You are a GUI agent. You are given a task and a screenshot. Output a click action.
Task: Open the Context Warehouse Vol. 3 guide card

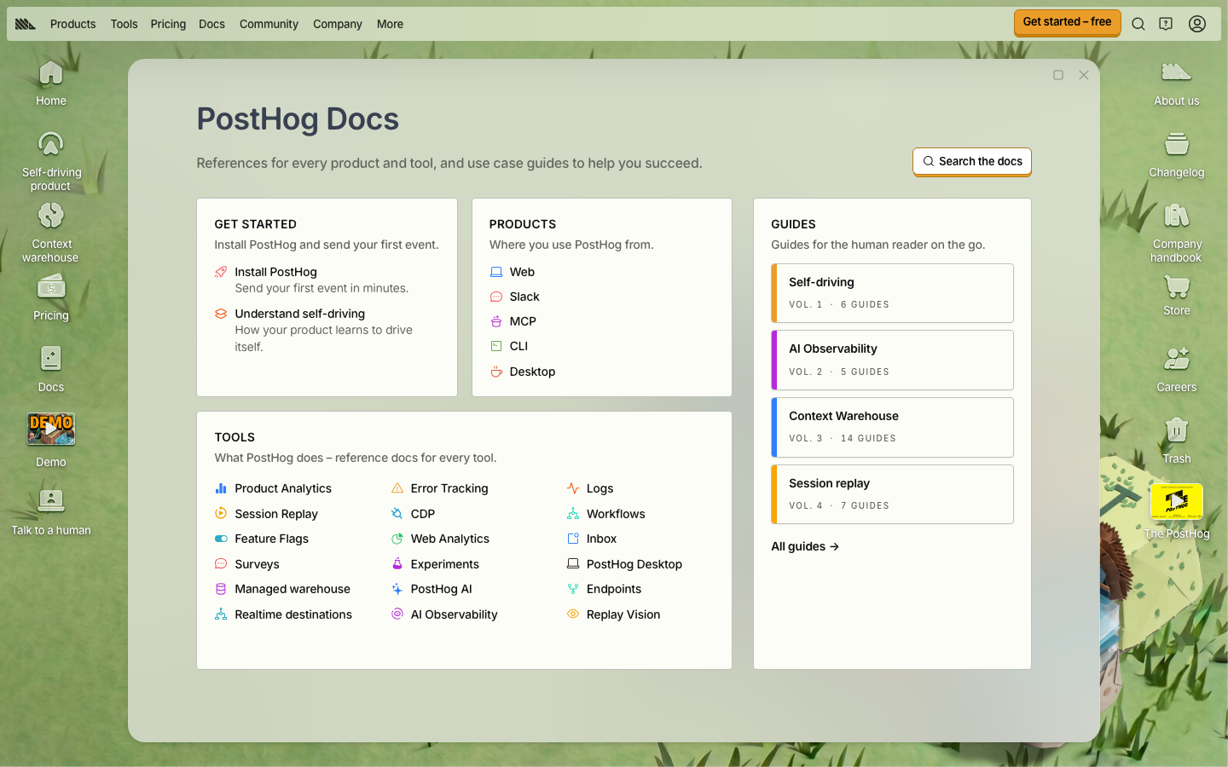coord(892,427)
